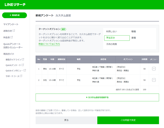164x128 pixels.
Task: Remove row 1 with minus icon
Action: (x=154, y=69)
